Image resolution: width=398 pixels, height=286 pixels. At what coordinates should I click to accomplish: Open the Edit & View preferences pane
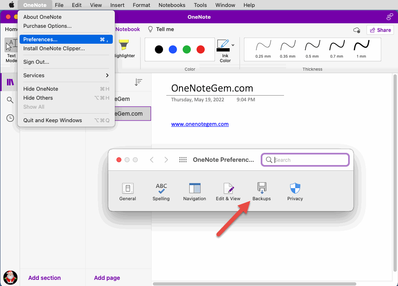pos(228,192)
